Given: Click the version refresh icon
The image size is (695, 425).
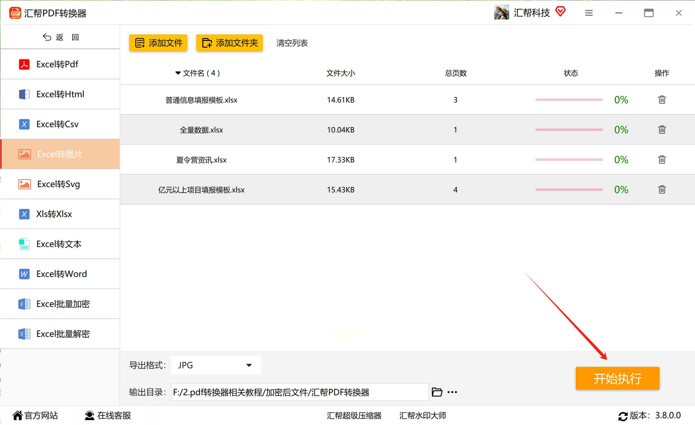Looking at the screenshot, I should point(622,416).
